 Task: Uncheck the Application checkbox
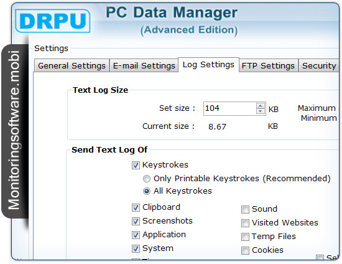[x=136, y=235]
